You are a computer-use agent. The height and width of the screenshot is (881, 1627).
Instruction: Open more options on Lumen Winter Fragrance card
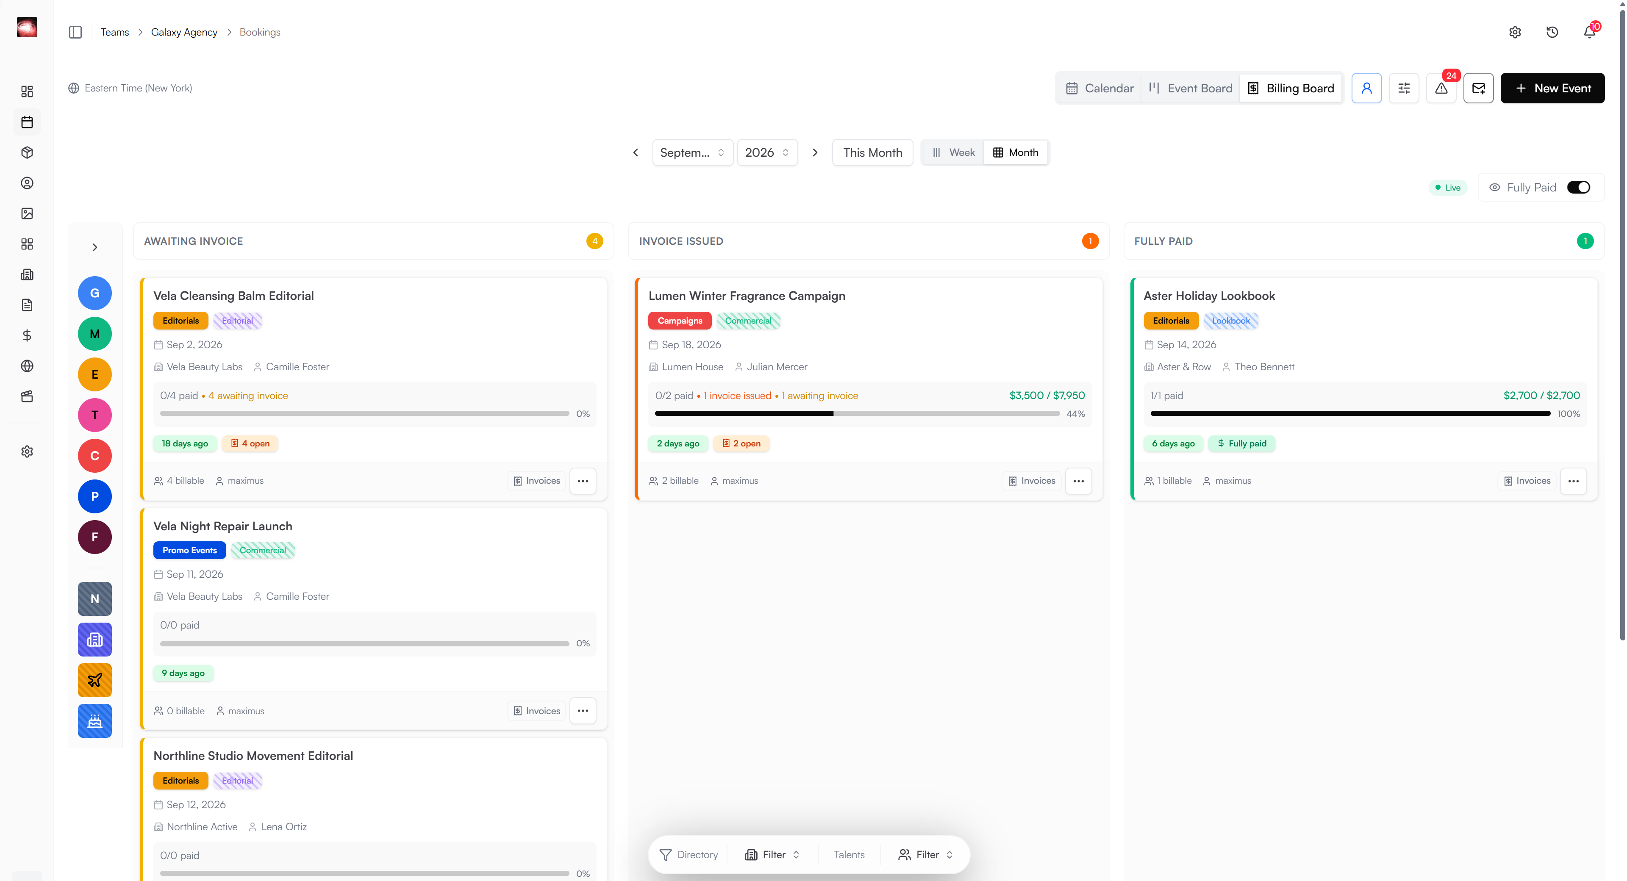1078,481
